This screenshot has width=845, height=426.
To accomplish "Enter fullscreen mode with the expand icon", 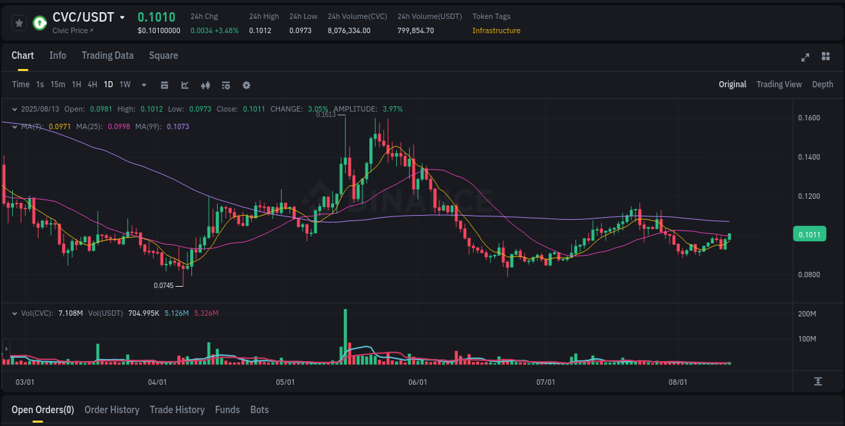I will point(805,57).
